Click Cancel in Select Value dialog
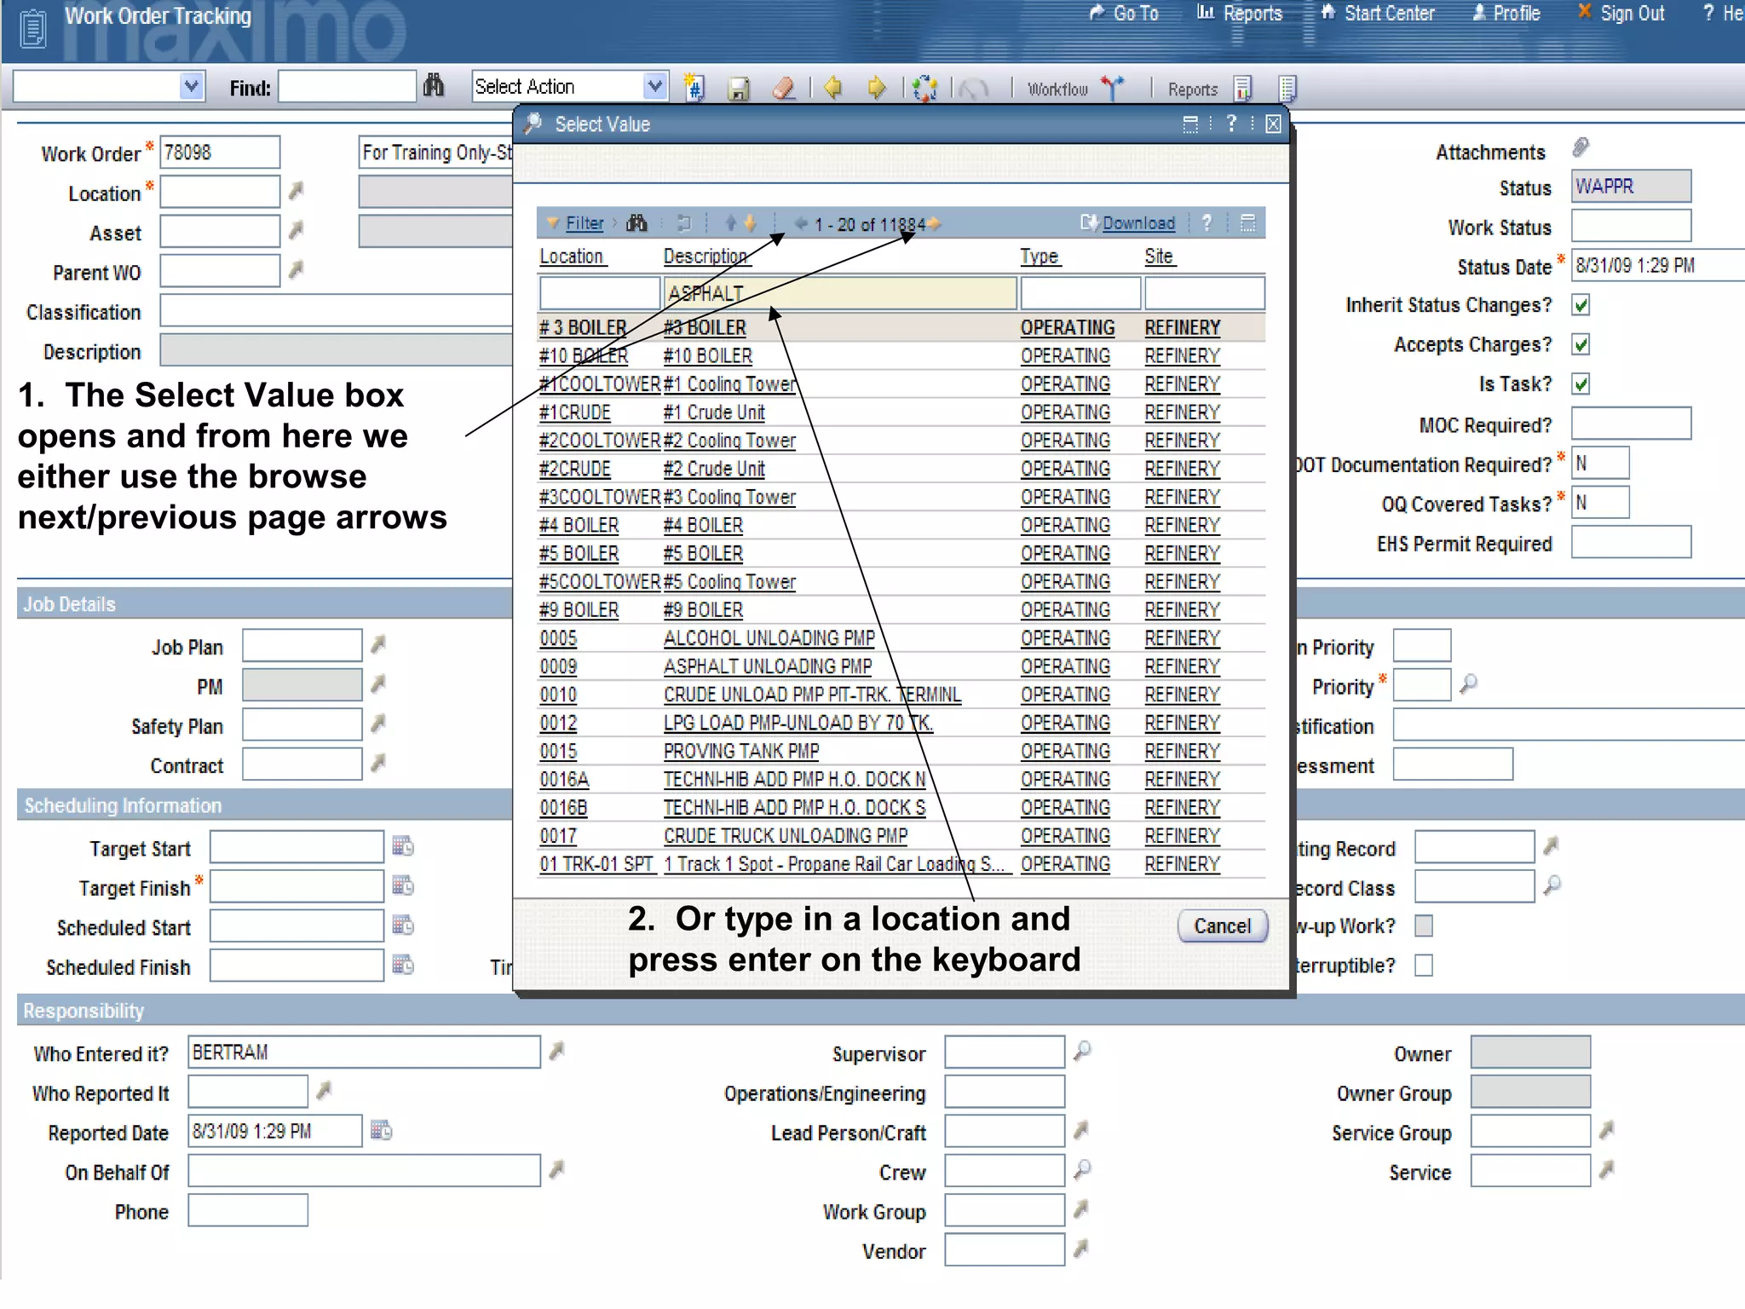This screenshot has width=1745, height=1309. [1223, 926]
